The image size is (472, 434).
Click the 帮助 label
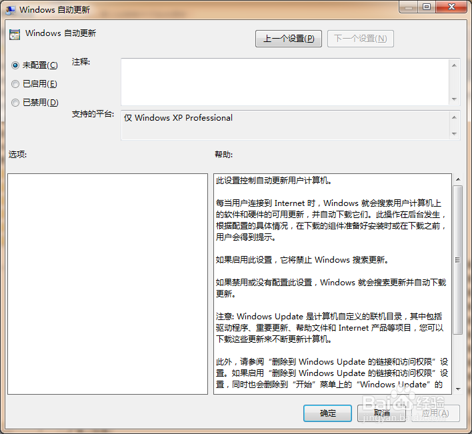tap(223, 155)
